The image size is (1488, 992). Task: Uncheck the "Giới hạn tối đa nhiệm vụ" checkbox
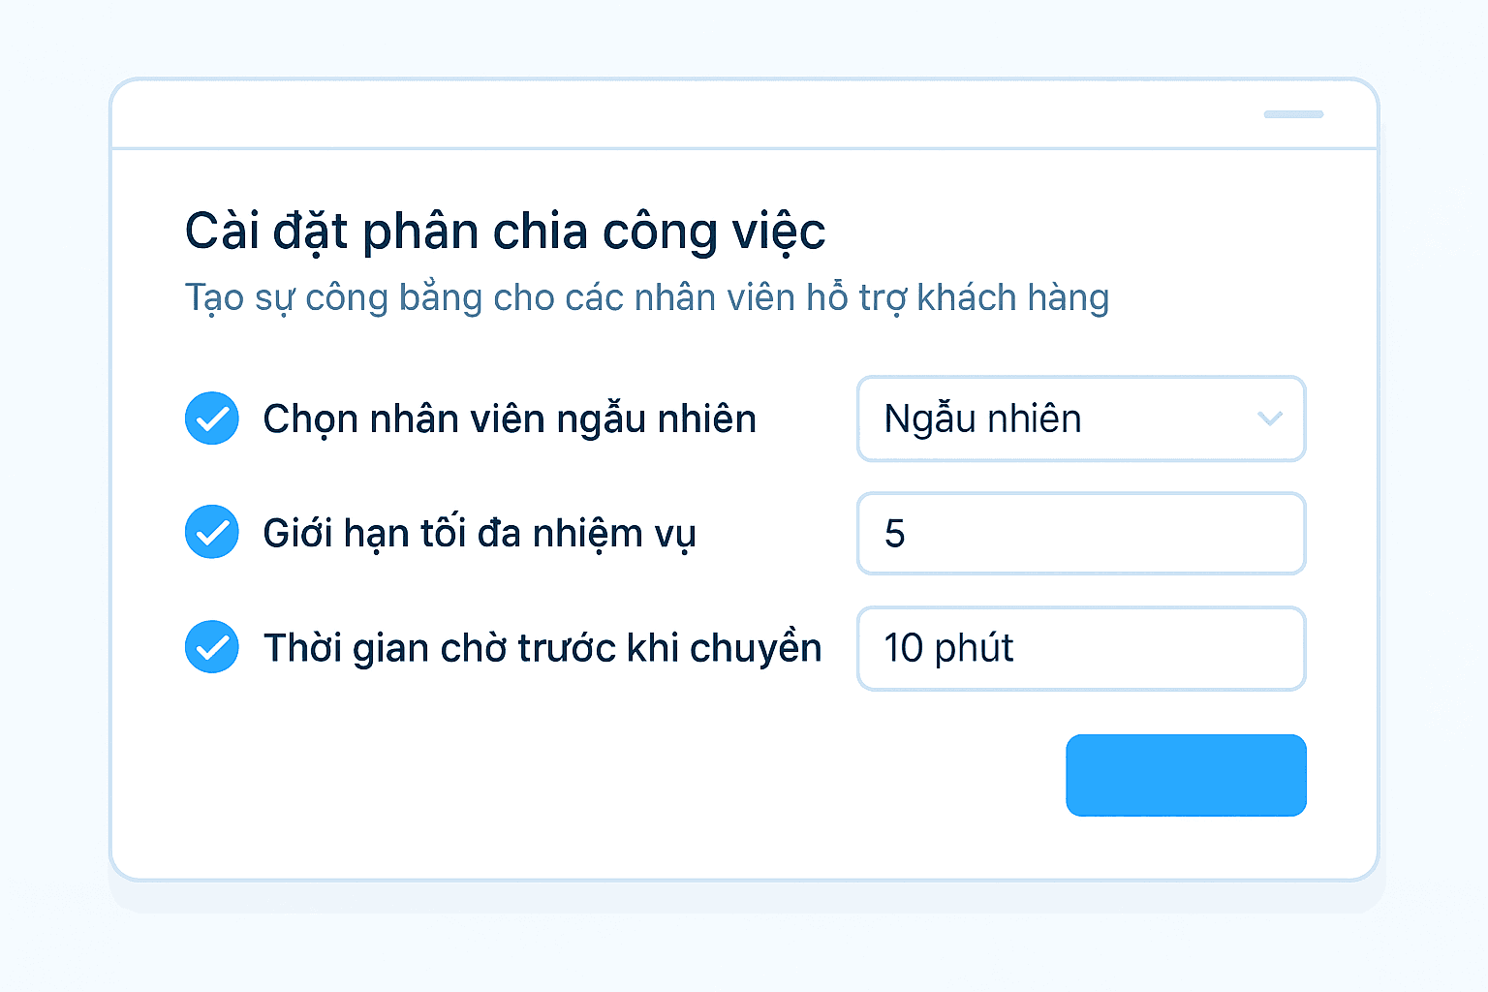pyautogui.click(x=212, y=532)
